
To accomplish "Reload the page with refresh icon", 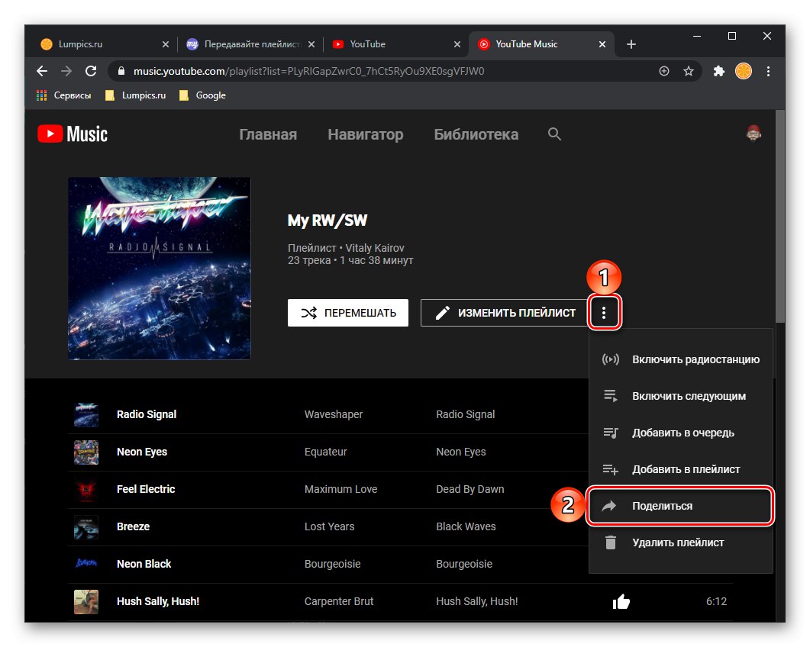I will [91, 71].
